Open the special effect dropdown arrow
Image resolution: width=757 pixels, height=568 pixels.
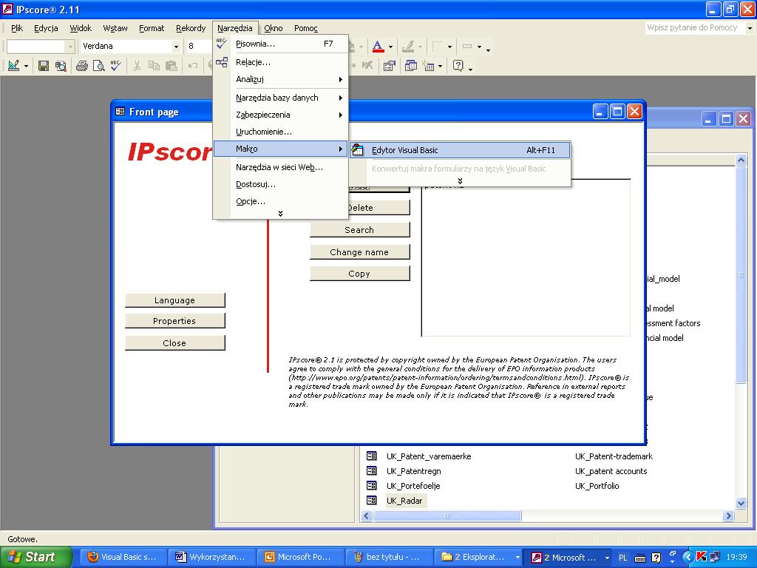[x=479, y=47]
